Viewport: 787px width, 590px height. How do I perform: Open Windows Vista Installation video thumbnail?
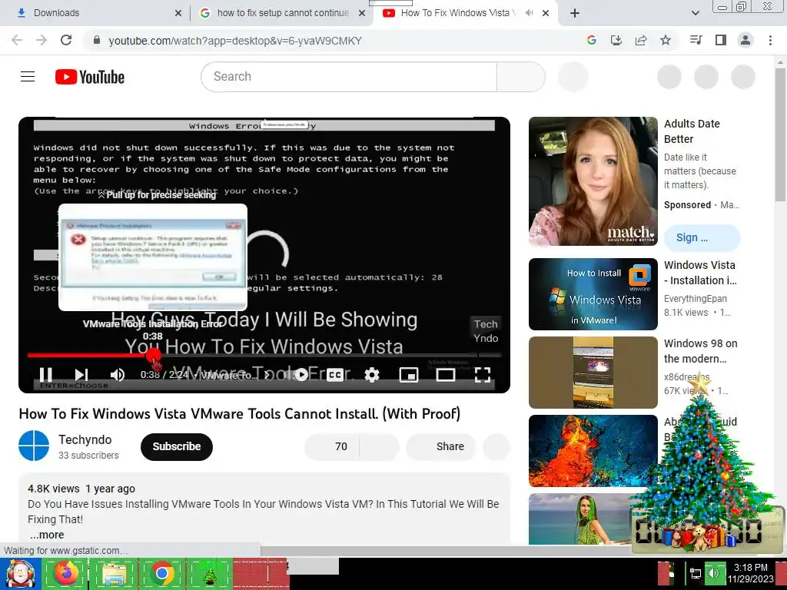pyautogui.click(x=593, y=294)
